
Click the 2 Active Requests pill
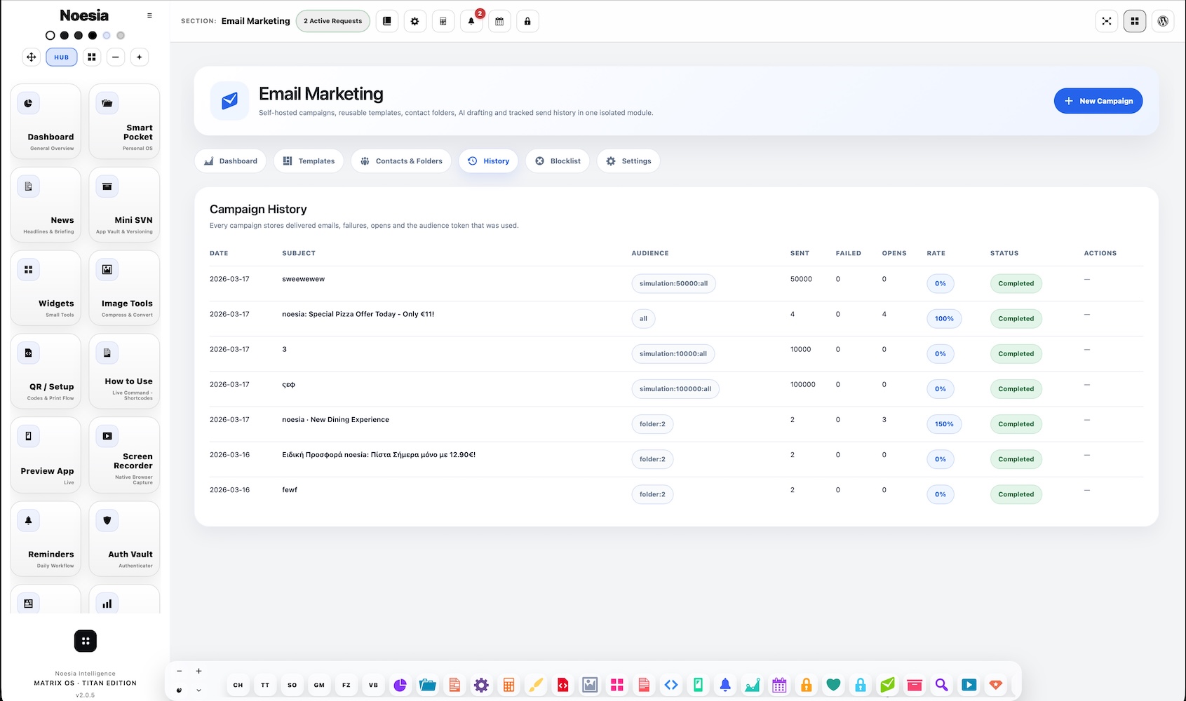point(333,21)
